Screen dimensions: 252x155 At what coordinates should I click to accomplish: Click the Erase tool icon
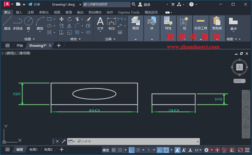pos(88,19)
